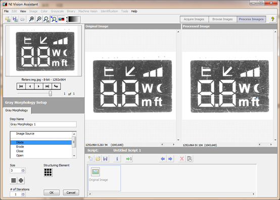Click the Open Image toolbar icon
This screenshot has height=200, width=280.
click(x=8, y=19)
